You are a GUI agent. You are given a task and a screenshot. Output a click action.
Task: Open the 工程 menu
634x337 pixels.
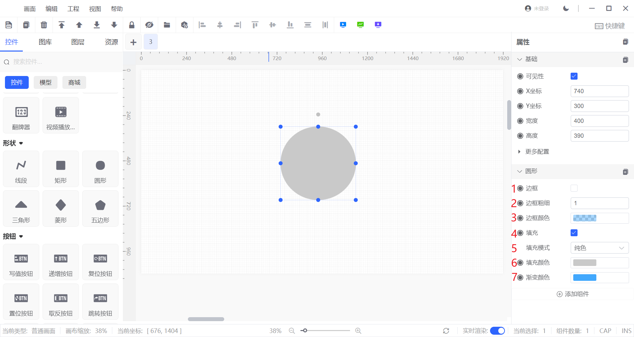pos(73,9)
